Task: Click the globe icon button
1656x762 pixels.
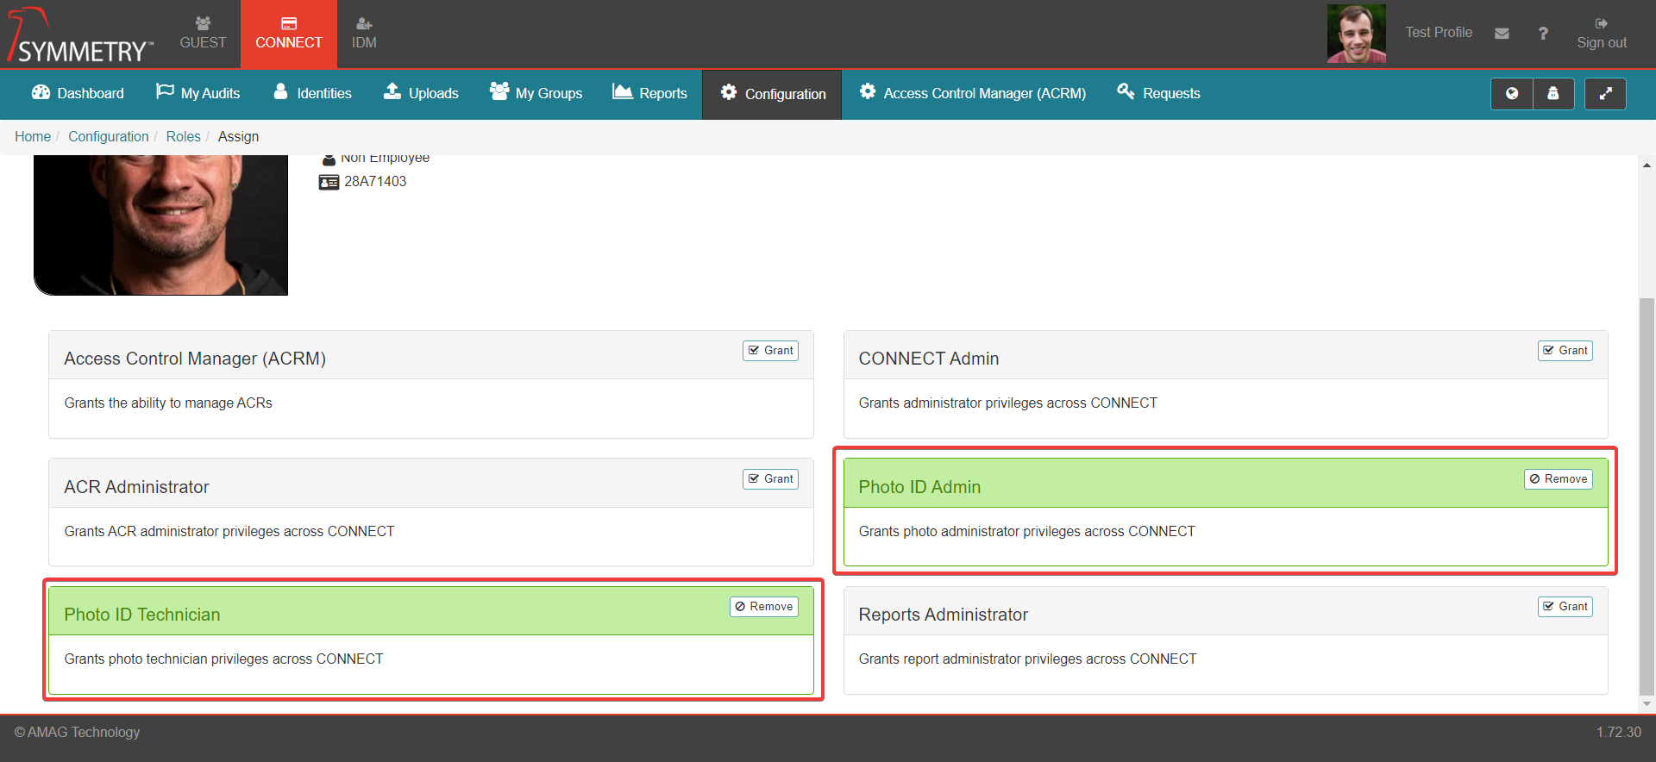Action: (1512, 94)
